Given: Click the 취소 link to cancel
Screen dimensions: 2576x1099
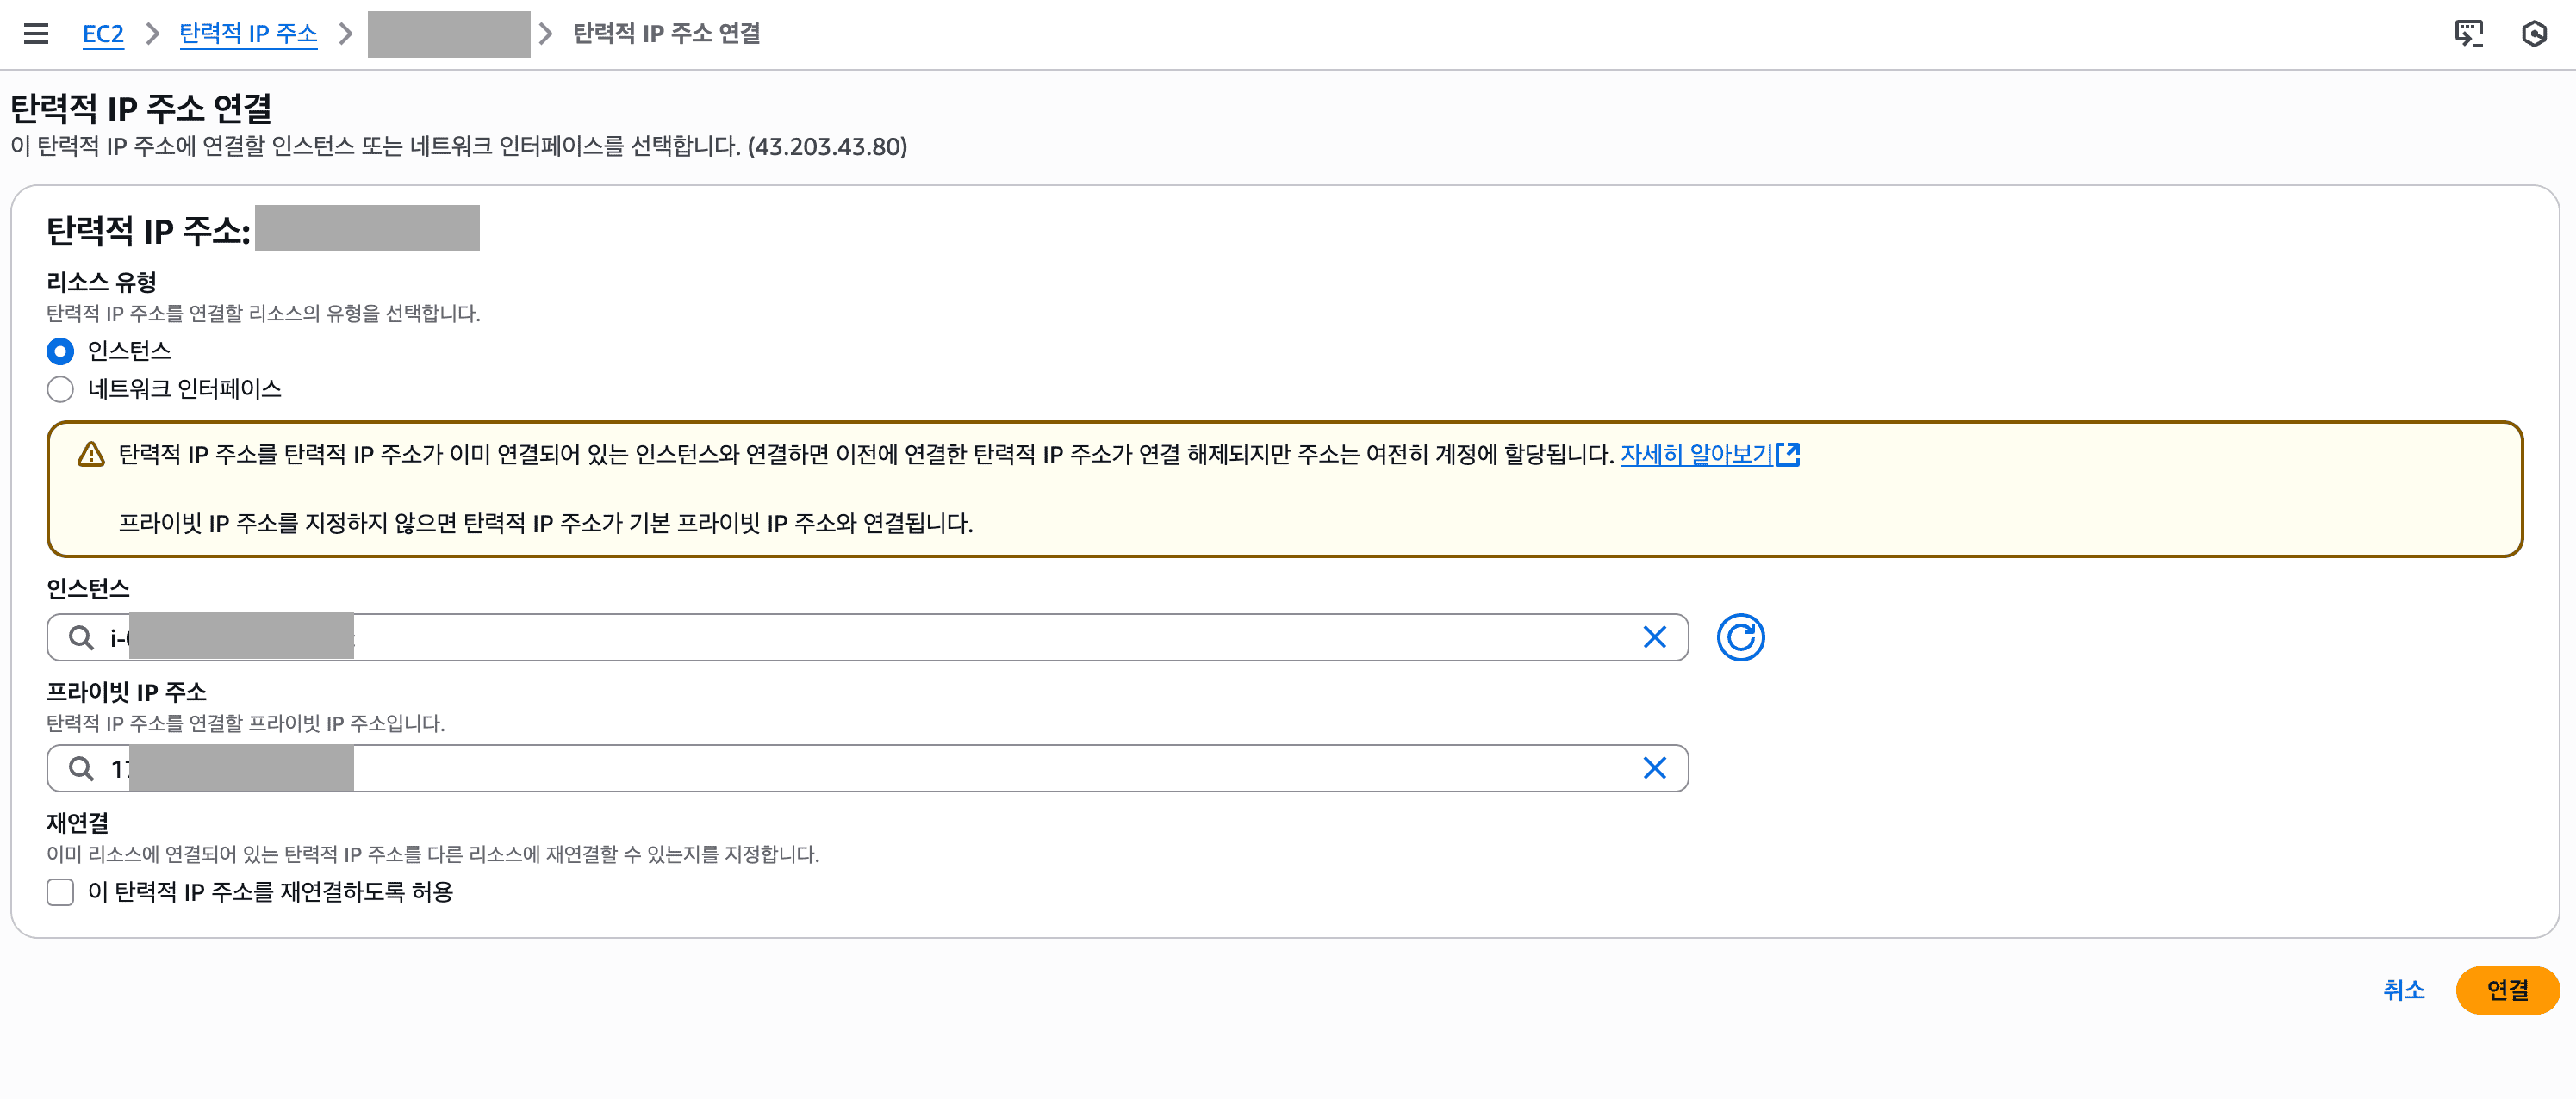Looking at the screenshot, I should click(x=2404, y=991).
